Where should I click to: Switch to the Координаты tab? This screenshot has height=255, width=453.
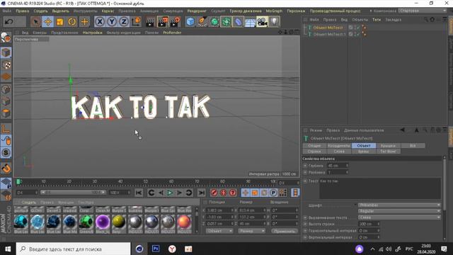click(339, 146)
